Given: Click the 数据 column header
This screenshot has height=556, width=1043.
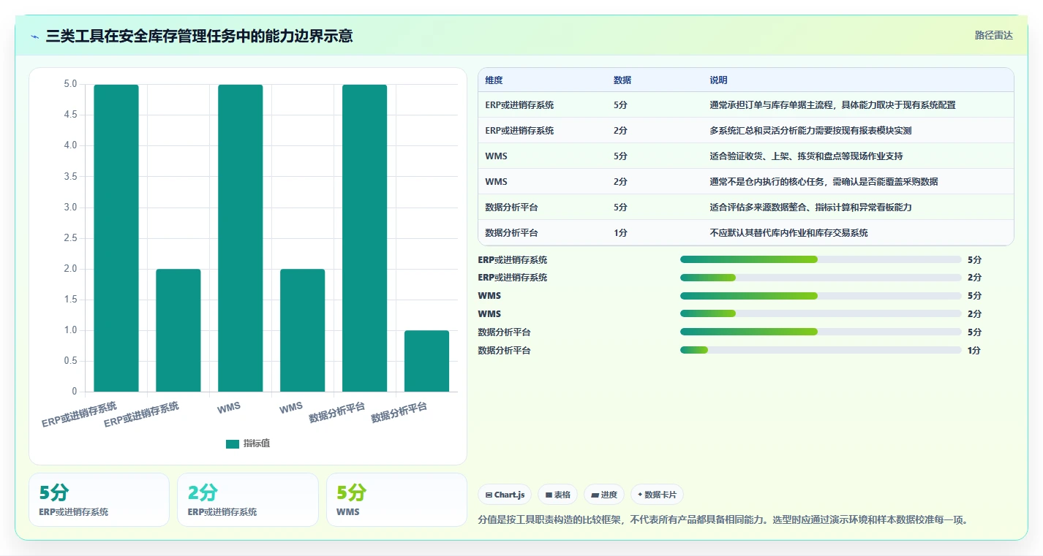Looking at the screenshot, I should tap(622, 80).
